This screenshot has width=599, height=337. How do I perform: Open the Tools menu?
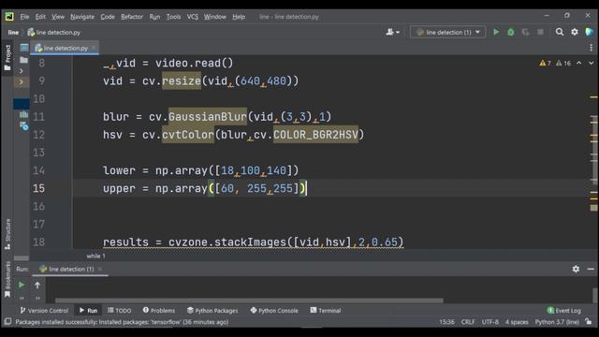173,17
